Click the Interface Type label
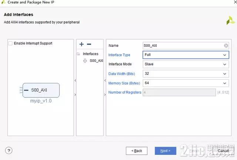 (x=119, y=55)
